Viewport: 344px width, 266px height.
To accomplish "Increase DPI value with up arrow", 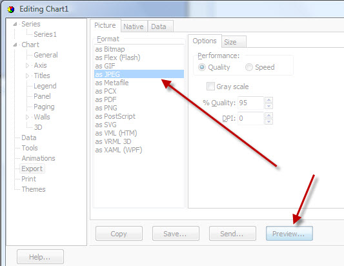I will [268, 115].
